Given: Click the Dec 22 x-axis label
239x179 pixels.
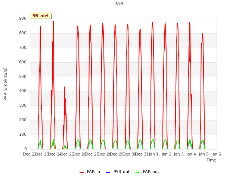Looking at the screenshot, I should 29,154.
